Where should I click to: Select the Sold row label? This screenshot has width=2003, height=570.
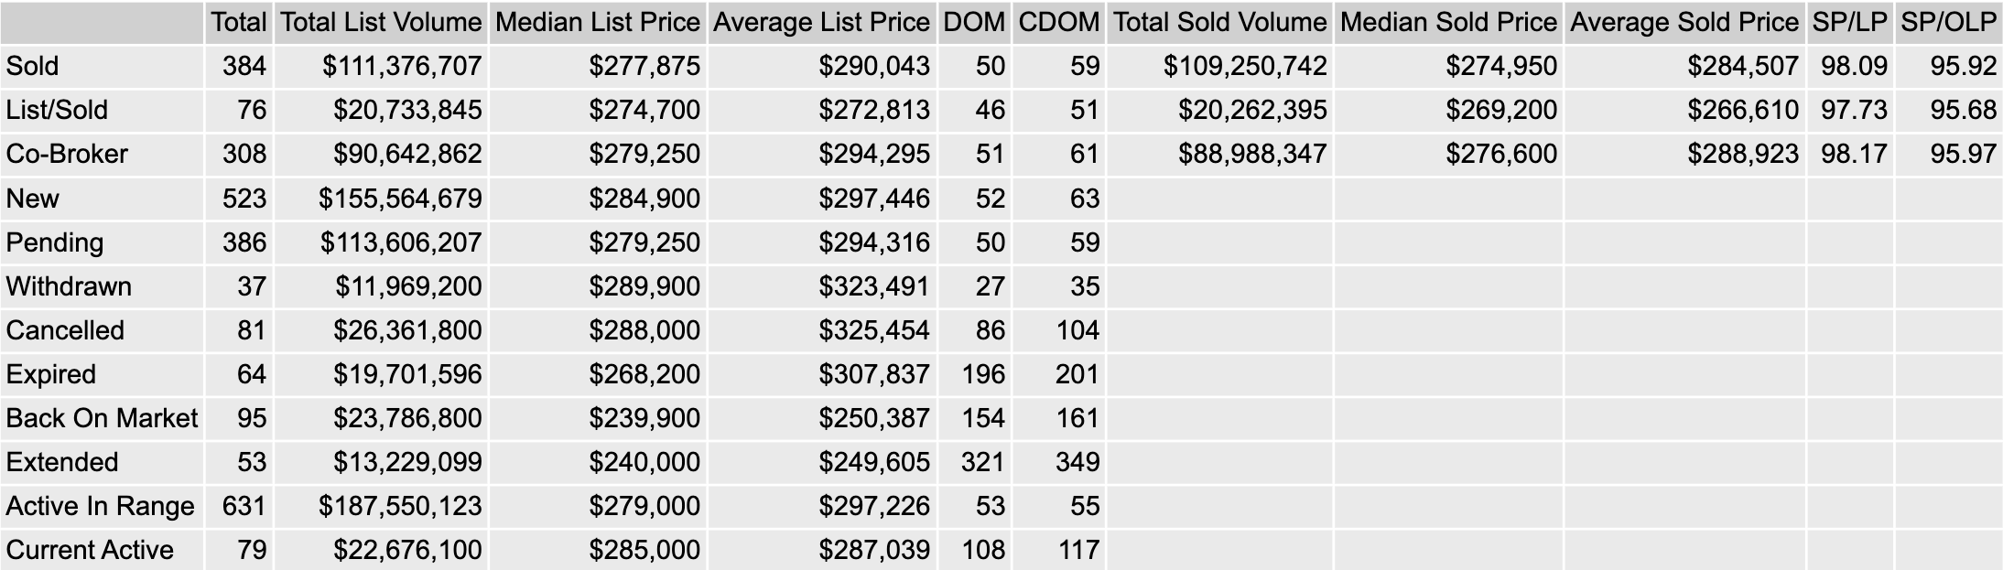click(32, 66)
